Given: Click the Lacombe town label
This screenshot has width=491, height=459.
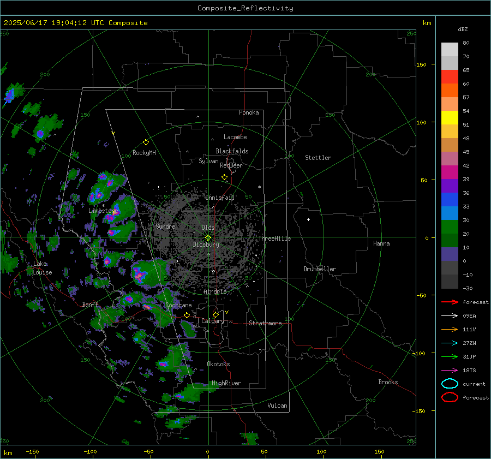Looking at the screenshot, I should (x=235, y=137).
